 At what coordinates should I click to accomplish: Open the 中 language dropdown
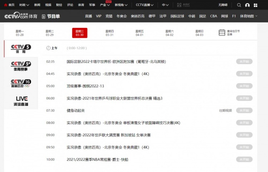pos(165,5)
